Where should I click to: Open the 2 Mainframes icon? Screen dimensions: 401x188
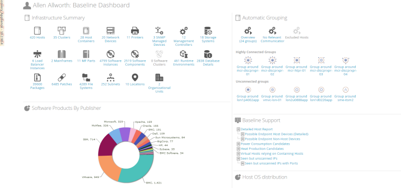click(62, 54)
